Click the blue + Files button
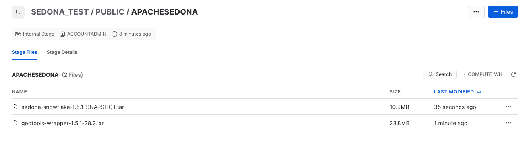531x158 pixels. pyautogui.click(x=503, y=12)
